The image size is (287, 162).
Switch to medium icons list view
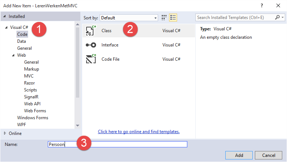tap(173, 18)
